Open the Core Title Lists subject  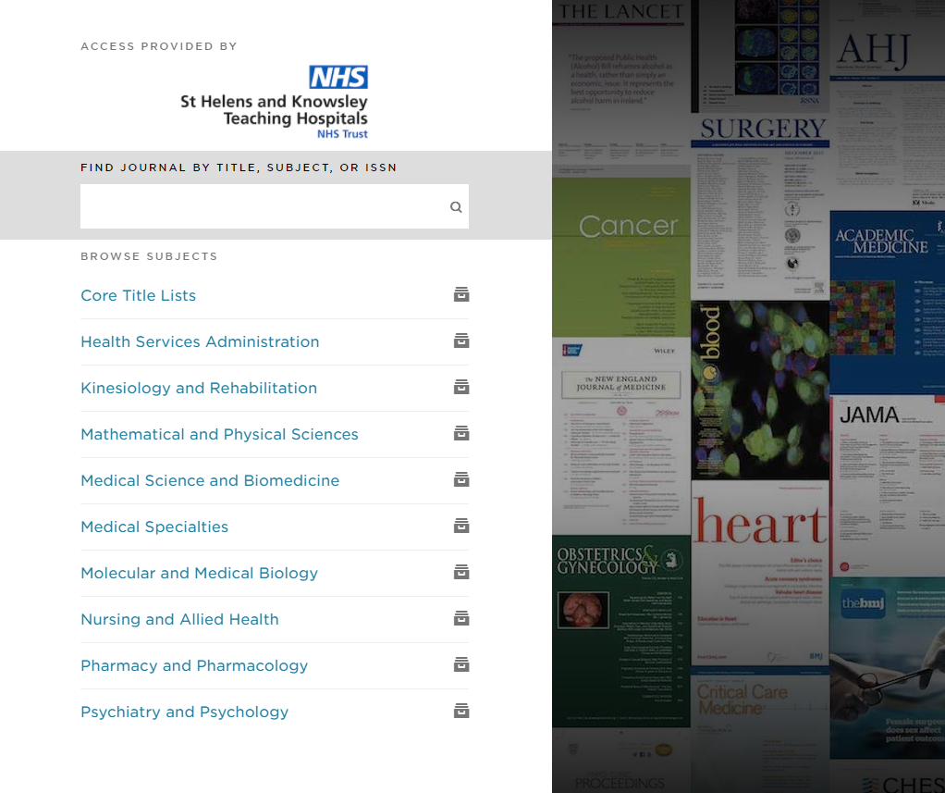(138, 295)
